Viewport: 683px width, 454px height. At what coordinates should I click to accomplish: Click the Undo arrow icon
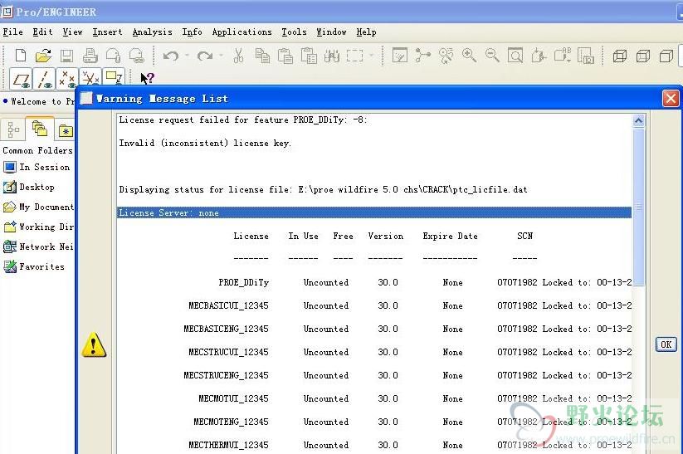pos(170,56)
